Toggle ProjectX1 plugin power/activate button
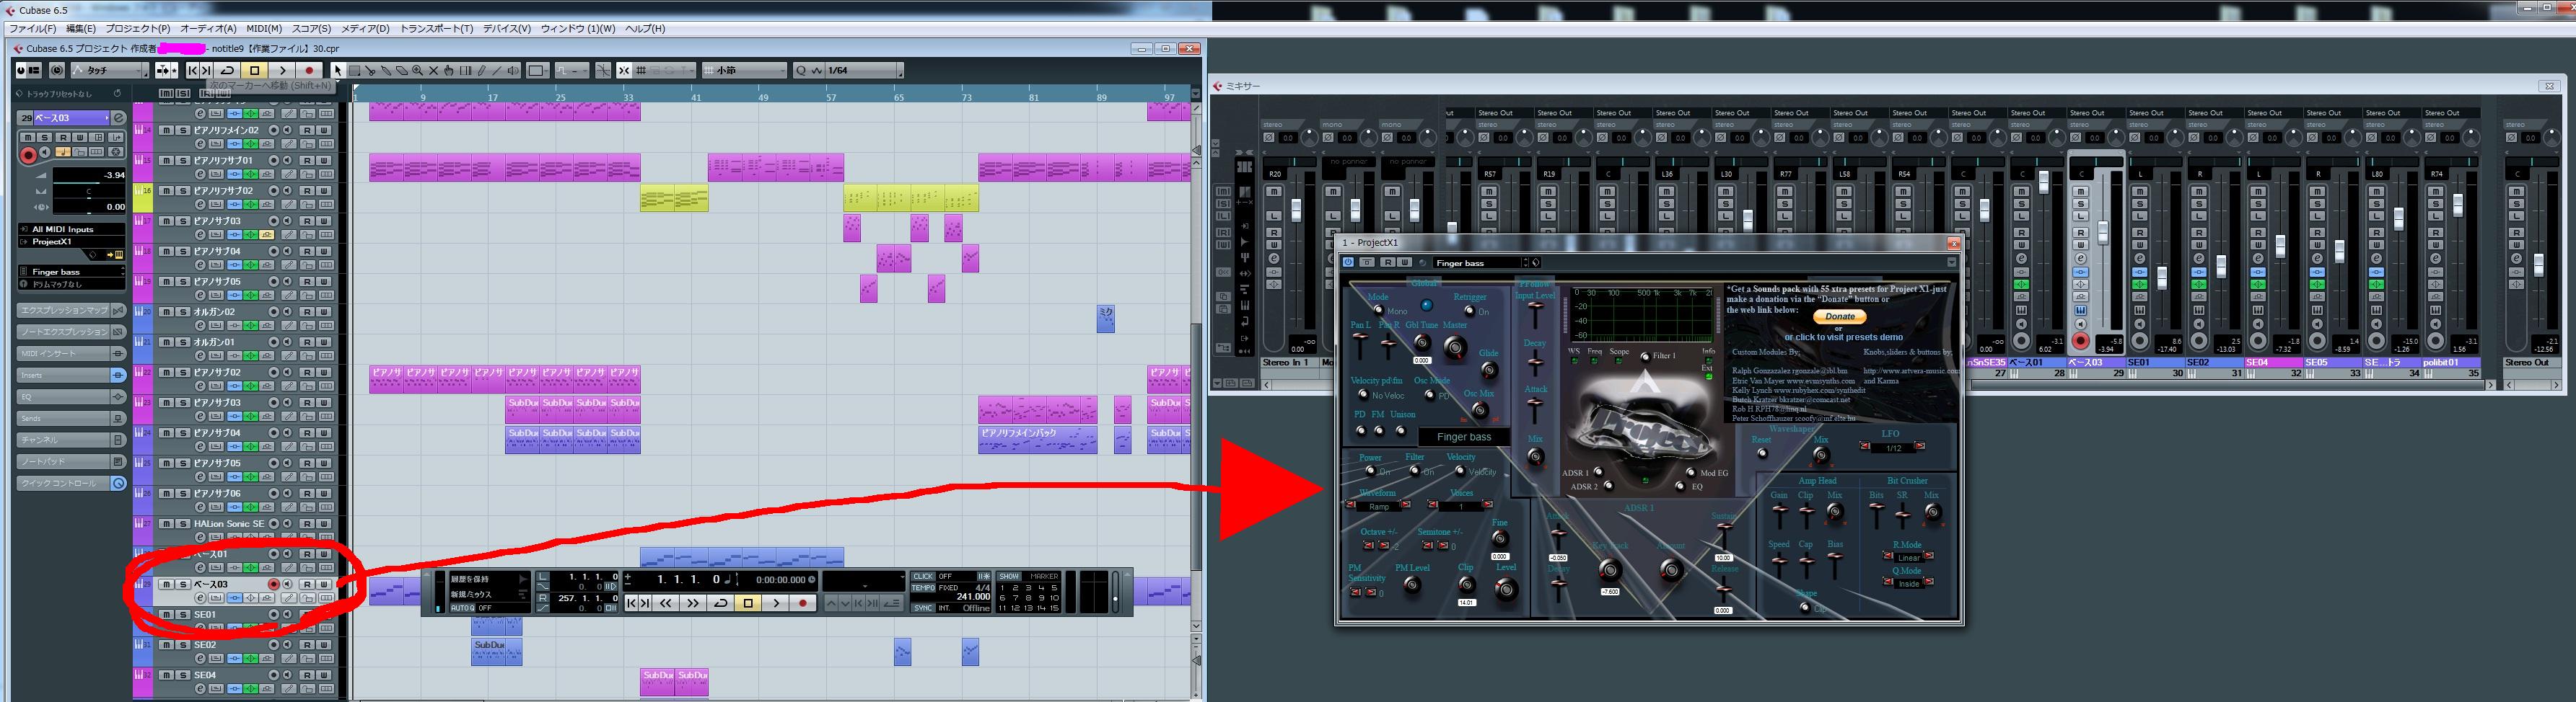Screen dimensions: 2576x702 point(1348,262)
